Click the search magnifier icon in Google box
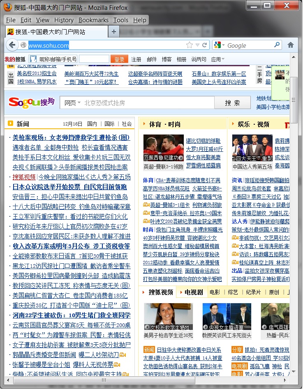The image size is (303, 390). (x=277, y=45)
